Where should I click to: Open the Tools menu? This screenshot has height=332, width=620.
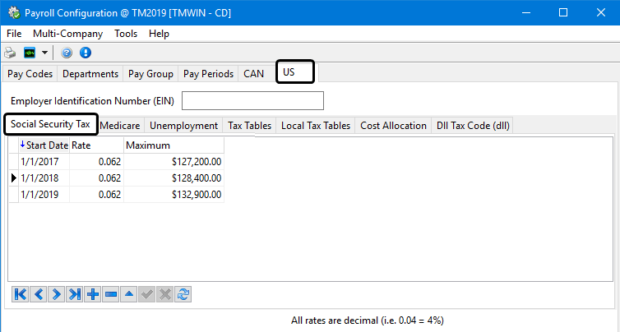[126, 34]
